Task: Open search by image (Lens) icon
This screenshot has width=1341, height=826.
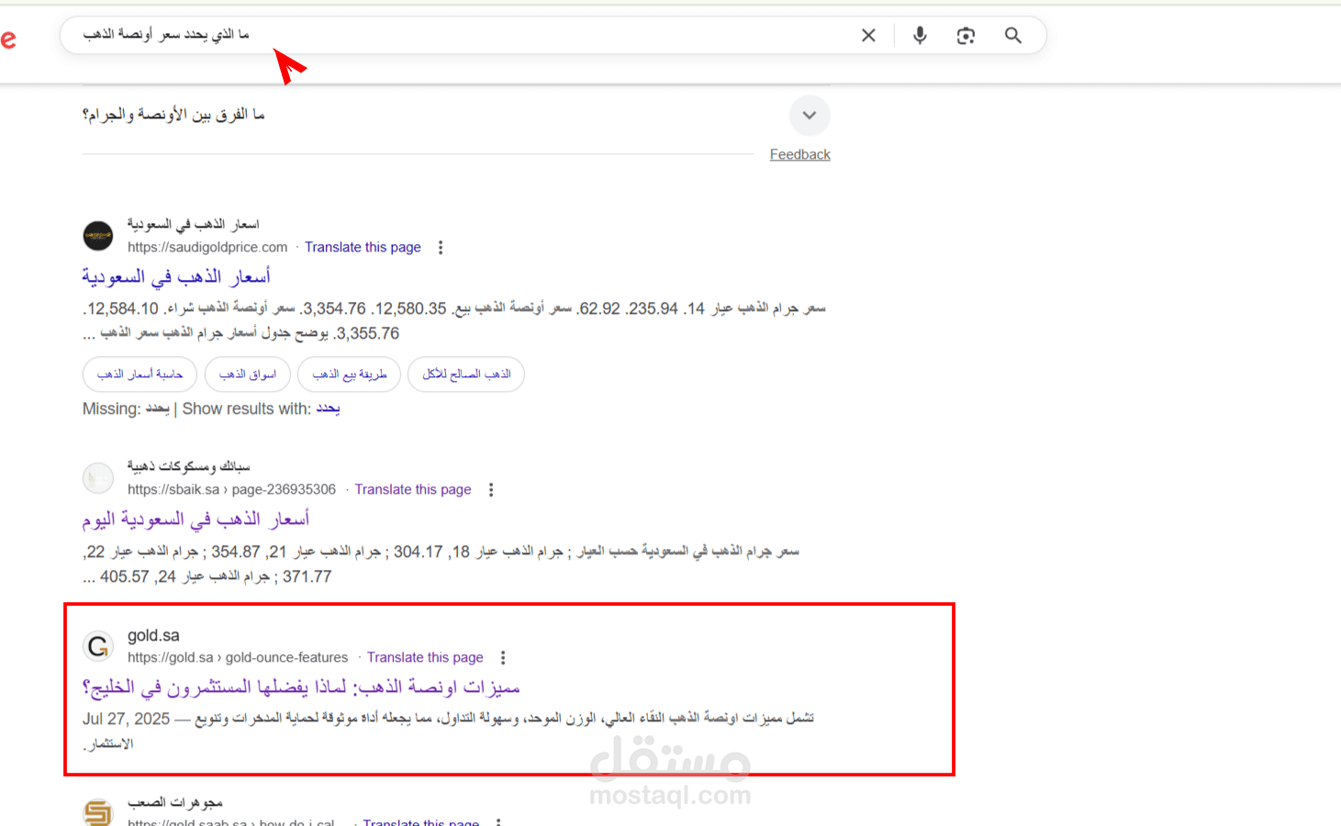Action: point(966,36)
